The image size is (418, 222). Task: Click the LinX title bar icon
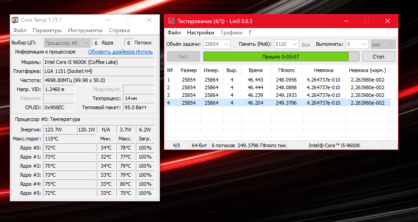click(x=172, y=21)
